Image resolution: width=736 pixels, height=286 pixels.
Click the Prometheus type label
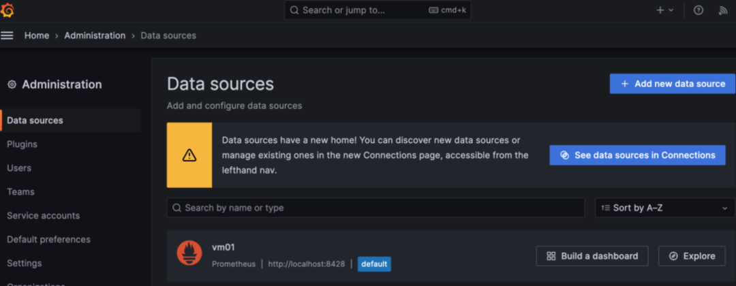(x=234, y=264)
